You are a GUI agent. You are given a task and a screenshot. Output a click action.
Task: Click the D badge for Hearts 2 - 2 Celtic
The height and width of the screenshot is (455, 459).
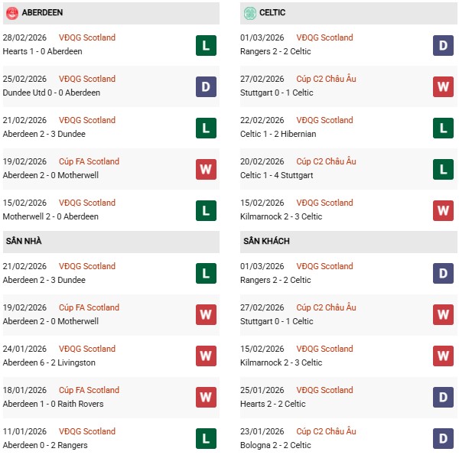click(x=444, y=398)
